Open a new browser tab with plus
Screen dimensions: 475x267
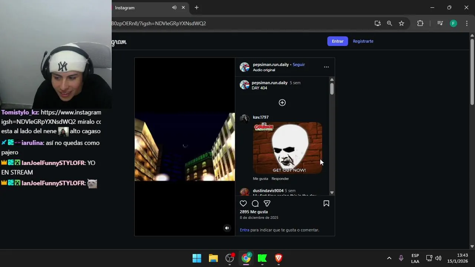click(197, 8)
